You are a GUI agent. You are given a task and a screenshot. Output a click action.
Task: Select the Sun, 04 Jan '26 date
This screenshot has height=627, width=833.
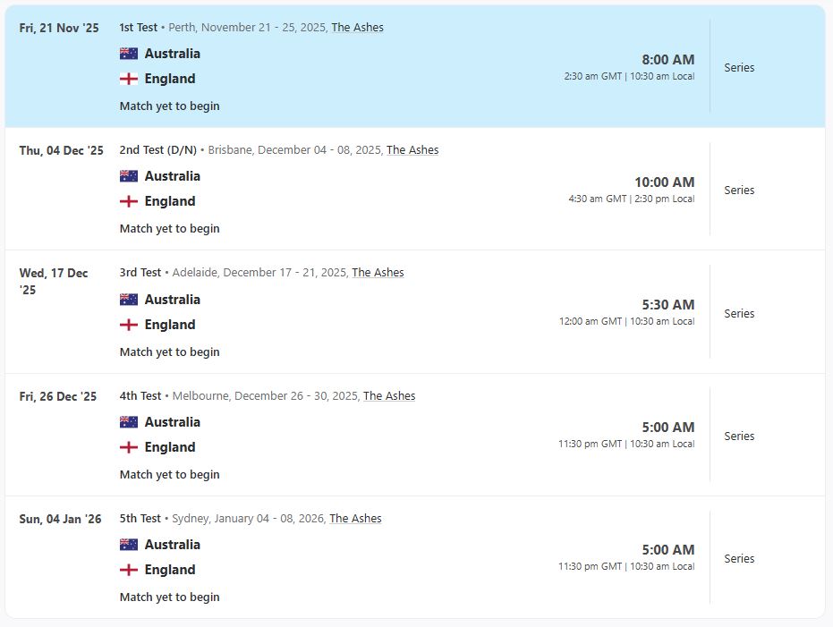[60, 519]
